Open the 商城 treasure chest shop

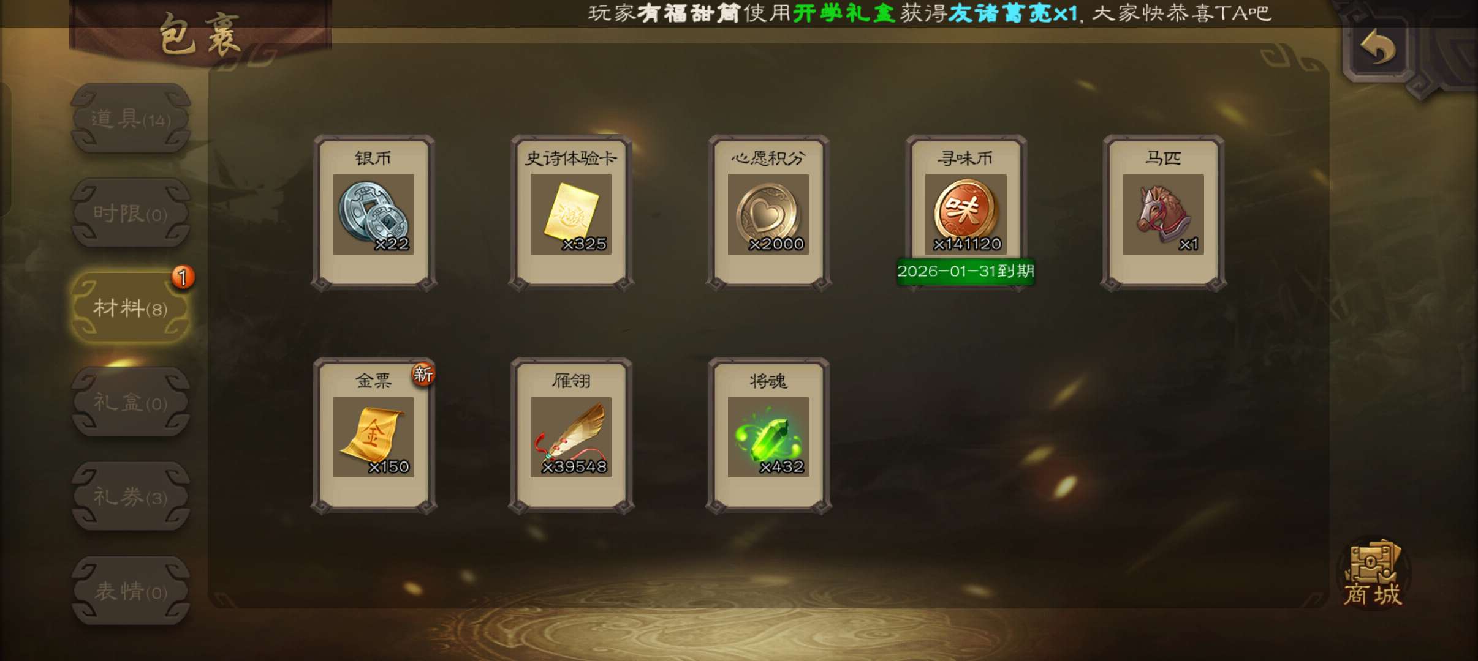[1373, 573]
